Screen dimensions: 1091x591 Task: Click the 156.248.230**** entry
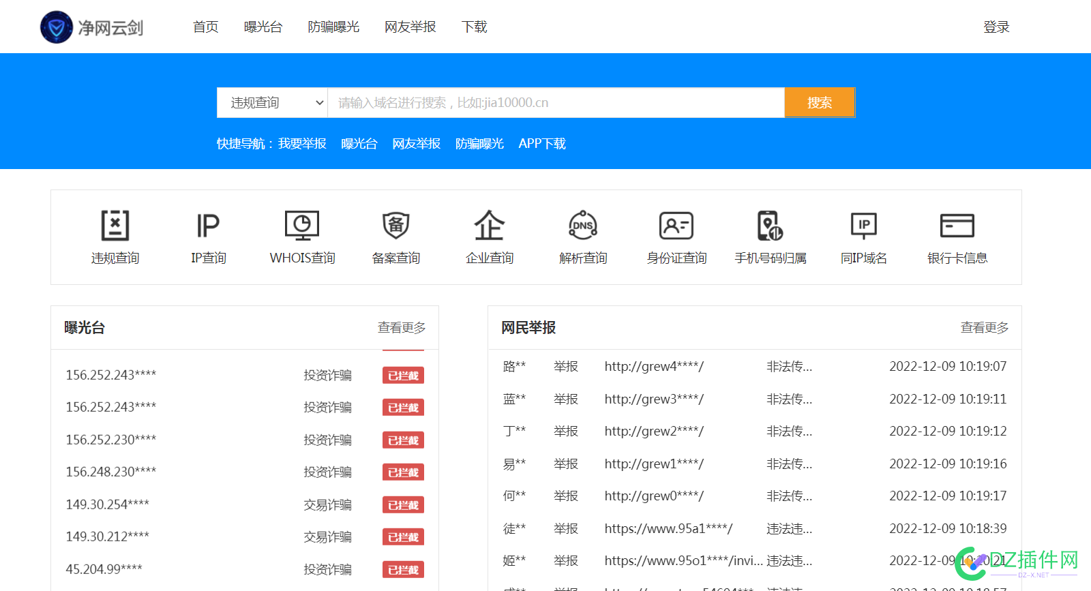(x=111, y=472)
